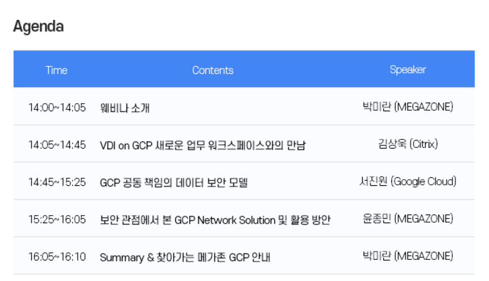The width and height of the screenshot is (489, 281).
Task: Select the 14:00~14:05 time slot
Action: tap(57, 108)
